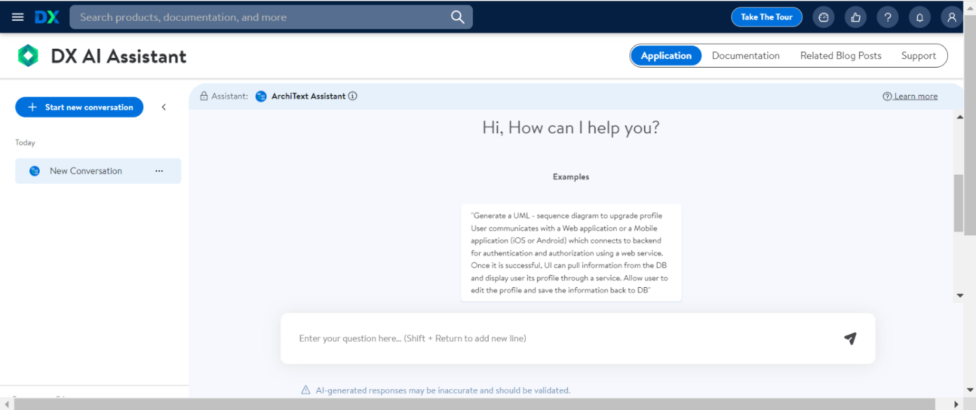Click the lock icon next to Assistant label
The image size is (976, 410).
pos(204,96)
